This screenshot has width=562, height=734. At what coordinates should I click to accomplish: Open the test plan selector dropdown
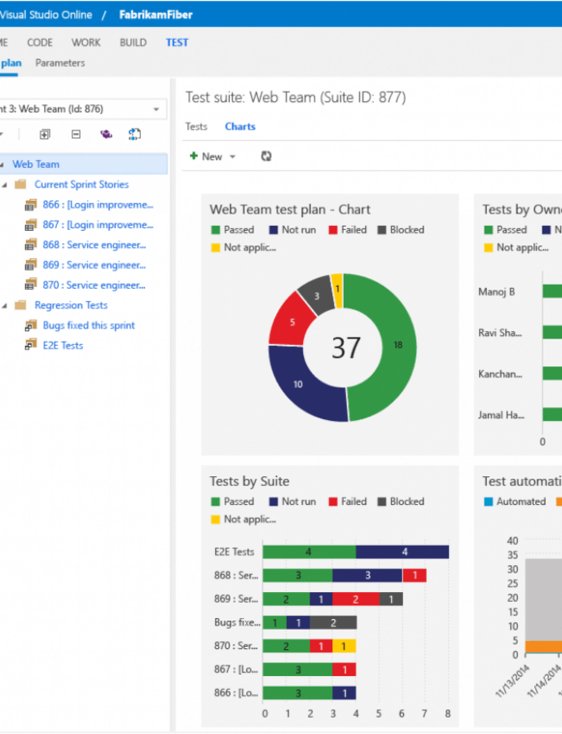coord(156,109)
